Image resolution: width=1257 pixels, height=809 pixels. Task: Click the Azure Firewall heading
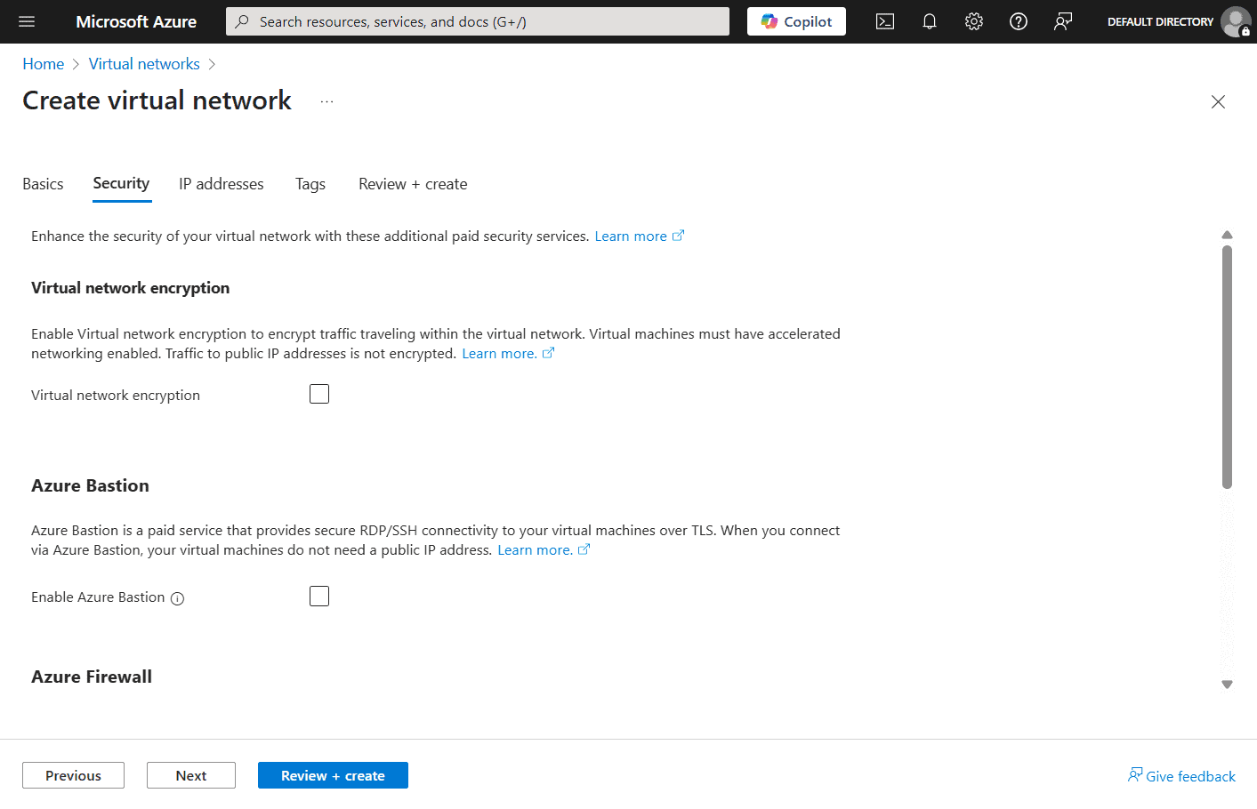coord(92,677)
